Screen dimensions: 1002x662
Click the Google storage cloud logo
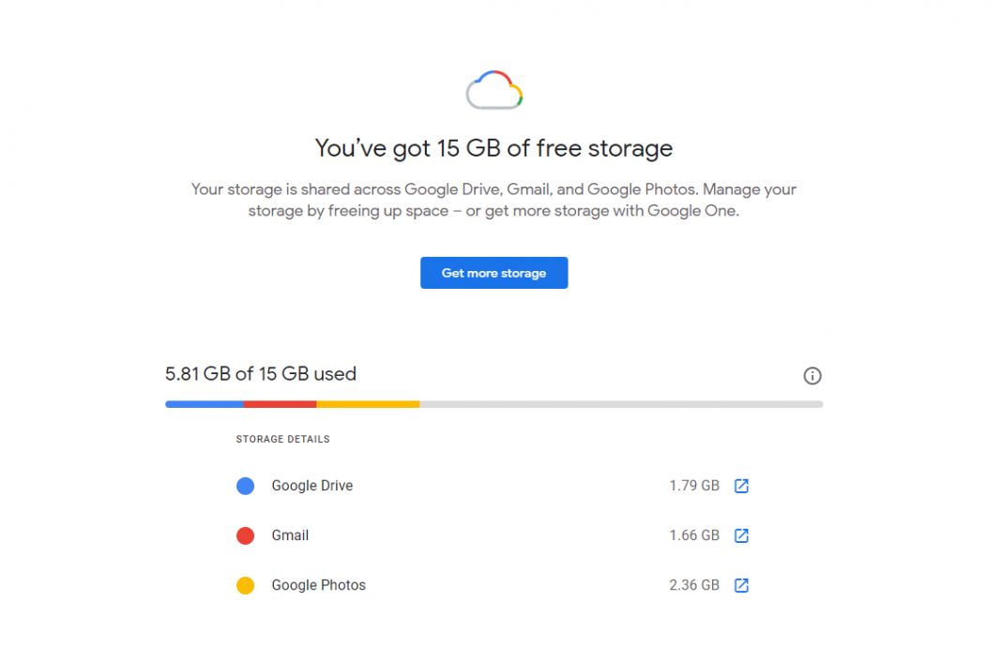(x=493, y=89)
